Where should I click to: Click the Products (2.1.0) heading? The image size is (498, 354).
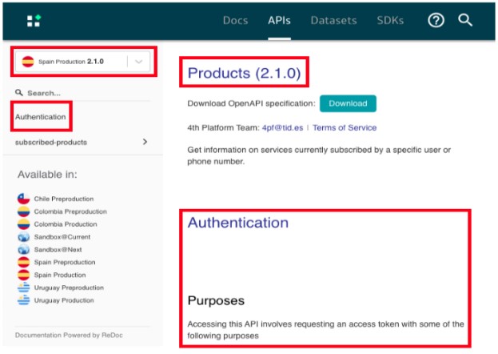tap(244, 73)
